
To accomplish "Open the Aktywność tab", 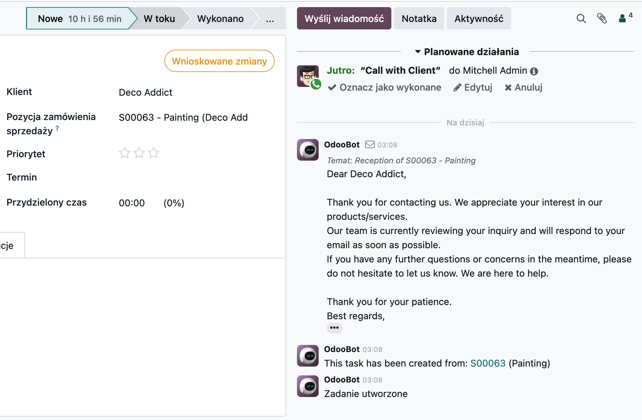I will (x=479, y=18).
